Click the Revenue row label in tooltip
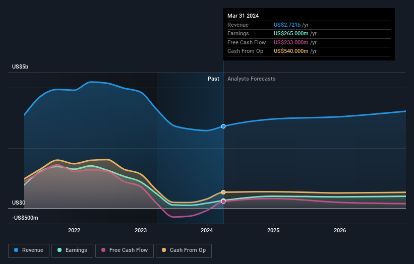The width and height of the screenshot is (414, 264). pos(238,25)
